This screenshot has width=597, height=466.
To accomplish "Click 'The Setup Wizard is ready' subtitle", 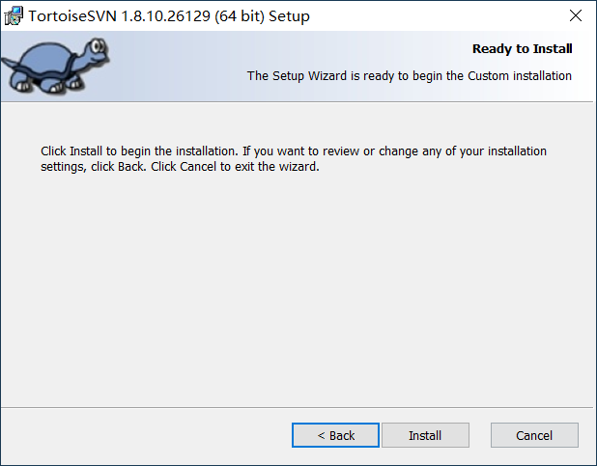I will point(410,75).
